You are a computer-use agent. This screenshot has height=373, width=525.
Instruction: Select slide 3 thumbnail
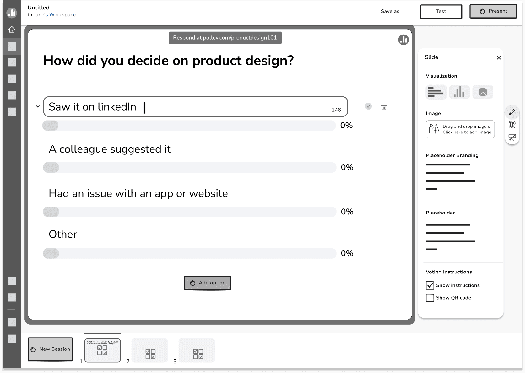(x=197, y=350)
